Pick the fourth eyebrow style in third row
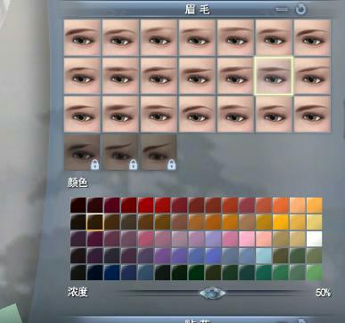 197,114
